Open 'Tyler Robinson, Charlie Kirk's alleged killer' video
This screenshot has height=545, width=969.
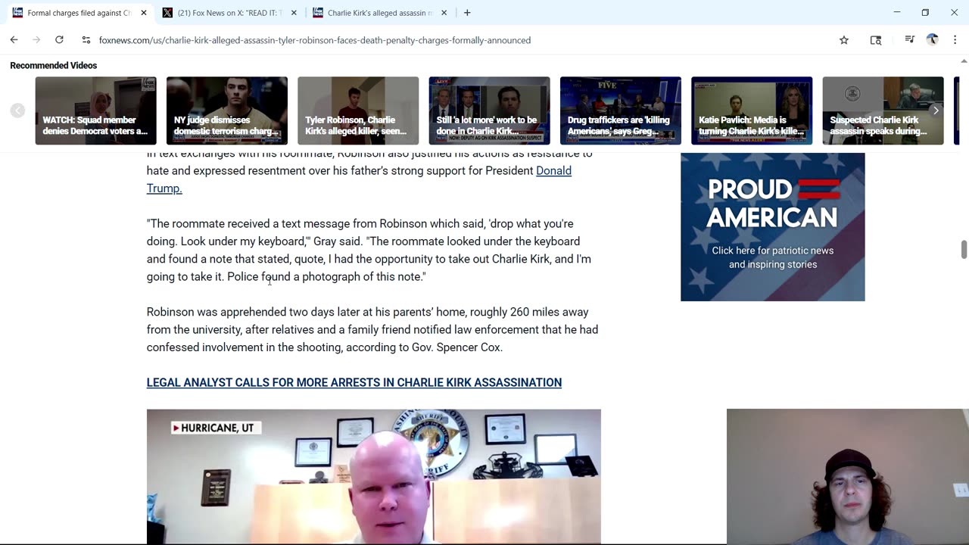coord(358,111)
